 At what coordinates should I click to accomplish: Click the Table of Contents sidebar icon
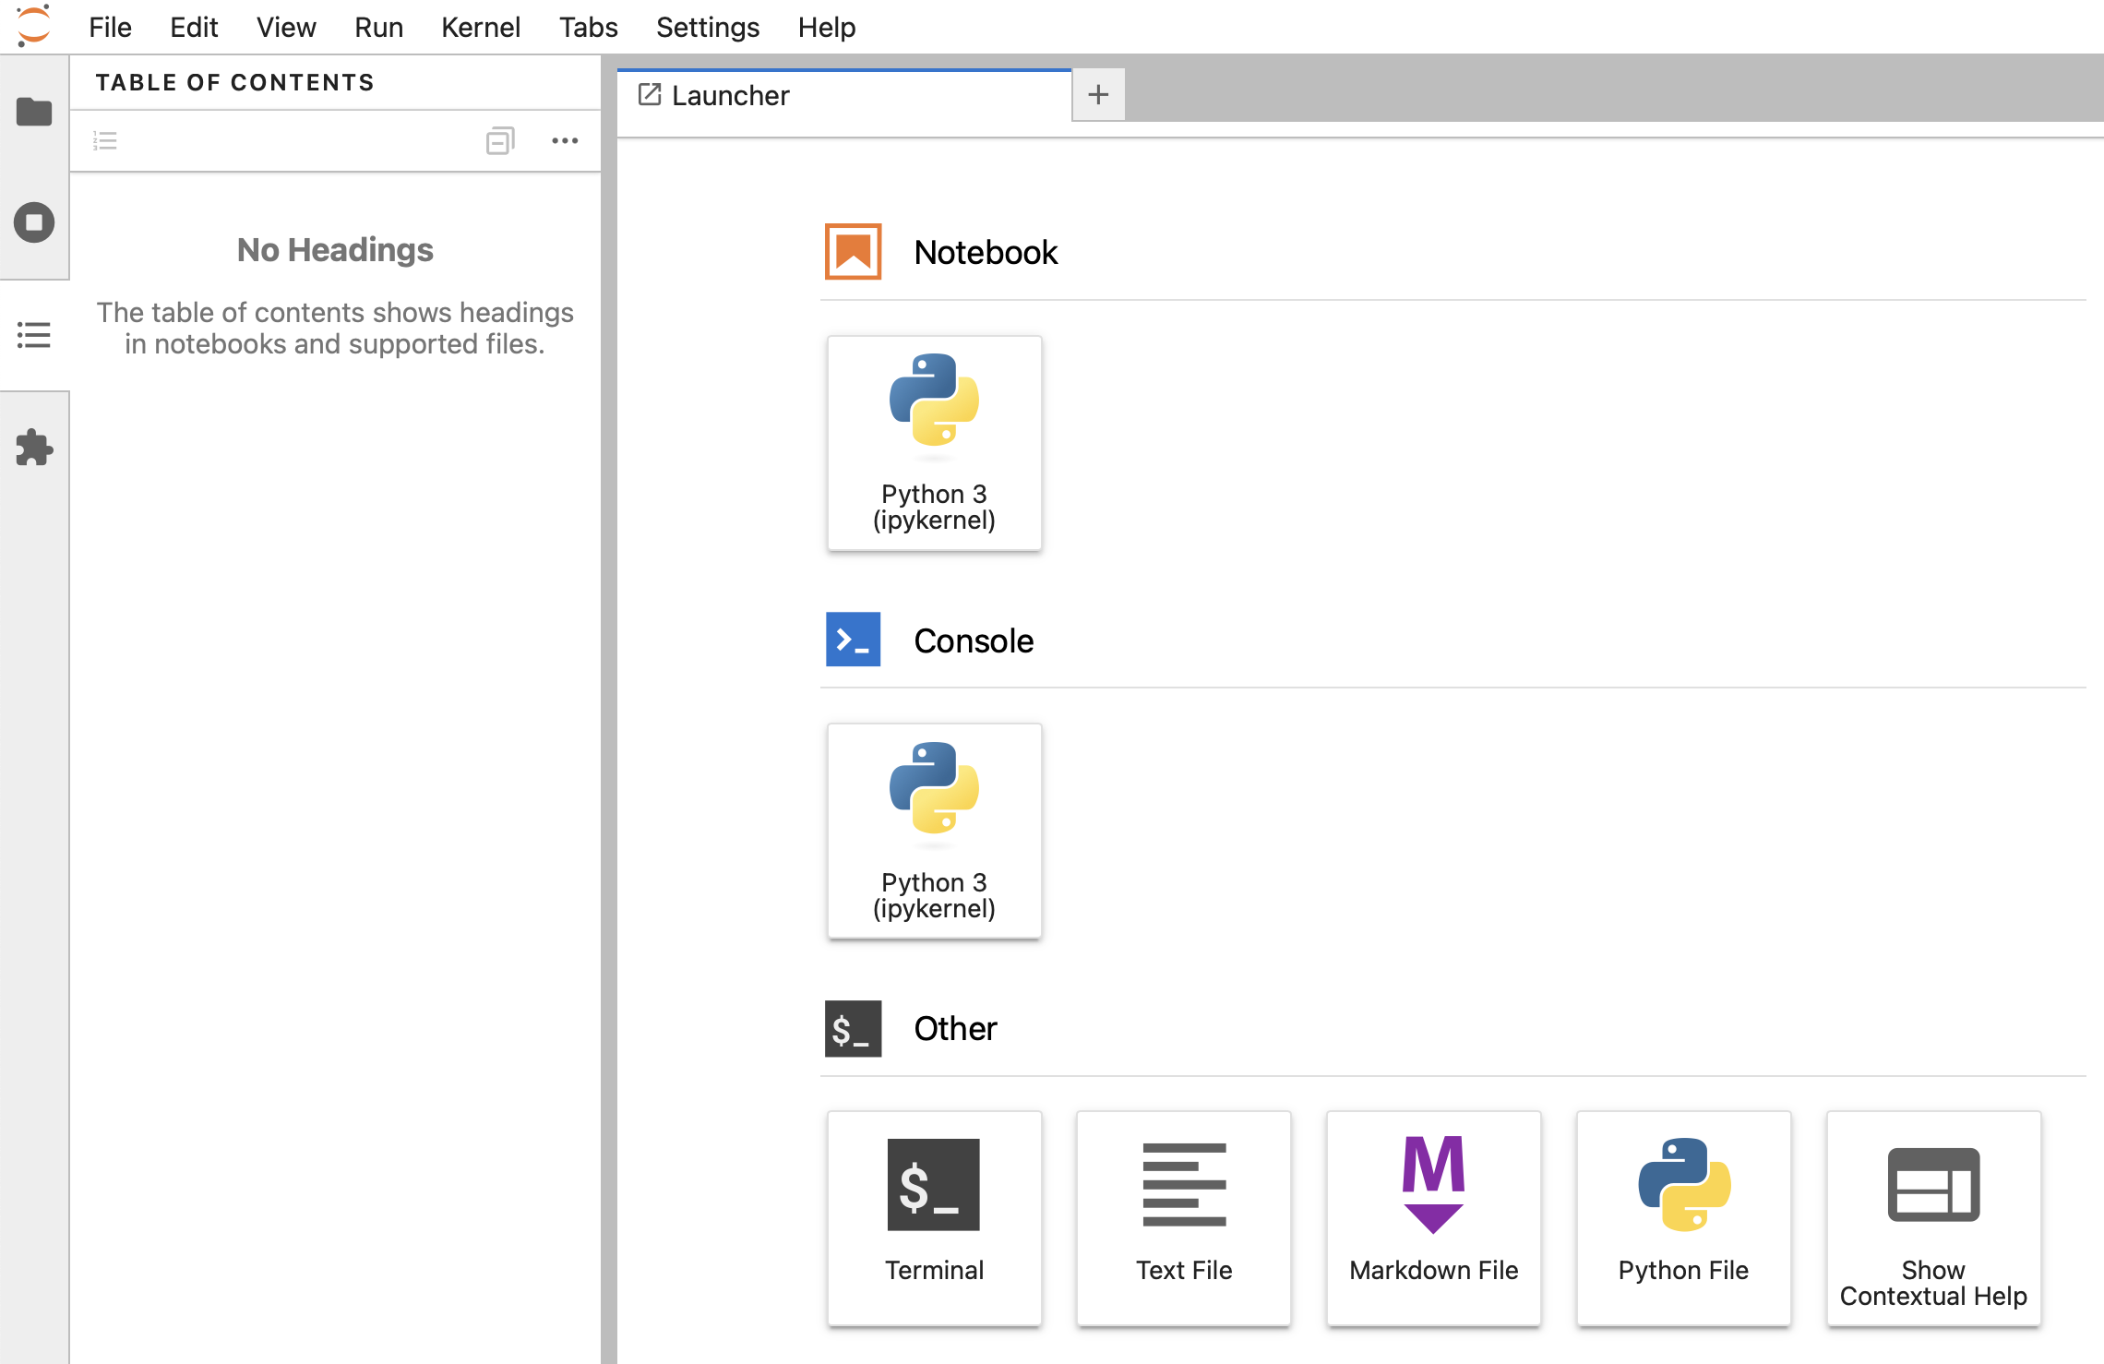click(34, 335)
